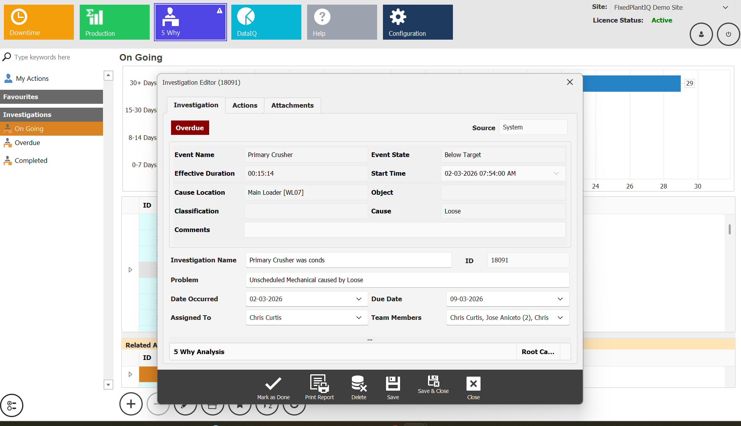Click the search keywords input

[56, 57]
